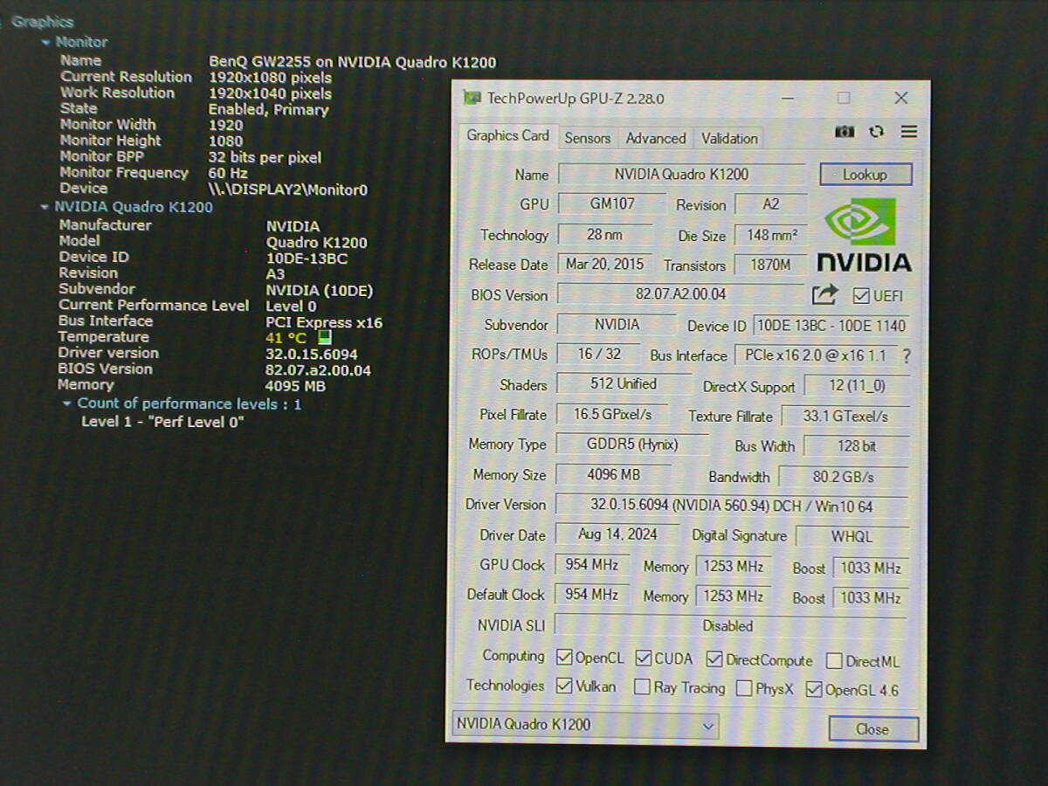This screenshot has height=786, width=1048.
Task: Collapse Count of performance levels node
Action: (67, 403)
